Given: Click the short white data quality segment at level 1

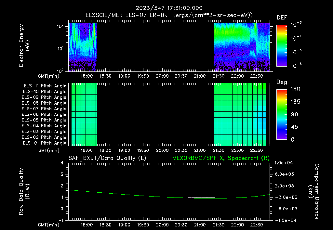Looking at the screenshot, I should click(x=202, y=197).
